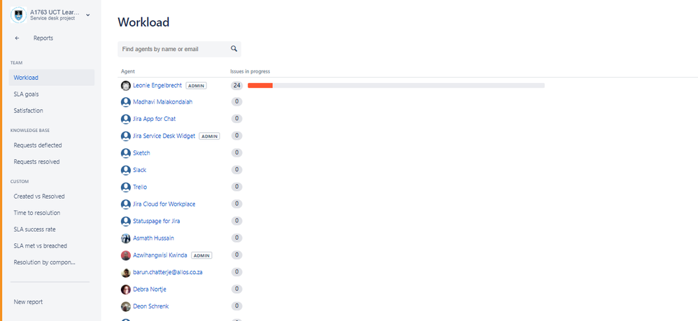The height and width of the screenshot is (321, 698).
Task: Click Azwihangwisi Kwinda's avatar
Action: [125, 255]
